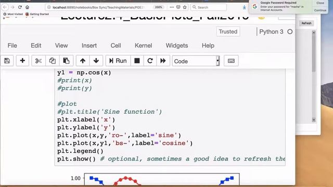Click the kernel idle circle indicator
The width and height of the screenshot is (333, 187).
[x=290, y=32]
